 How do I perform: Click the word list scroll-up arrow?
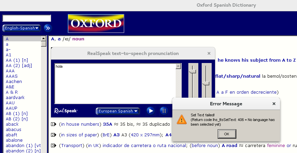(x=44, y=39)
